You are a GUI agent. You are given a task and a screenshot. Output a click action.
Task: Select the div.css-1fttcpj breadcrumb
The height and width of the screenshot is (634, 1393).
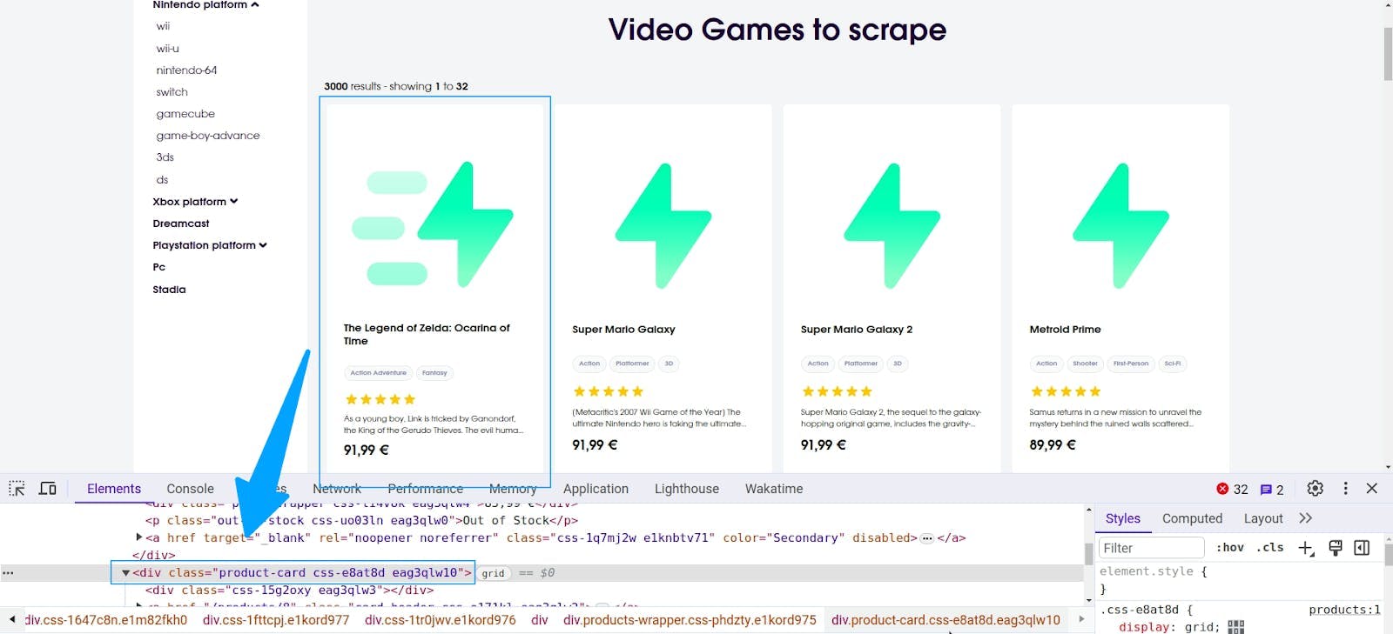tap(276, 620)
